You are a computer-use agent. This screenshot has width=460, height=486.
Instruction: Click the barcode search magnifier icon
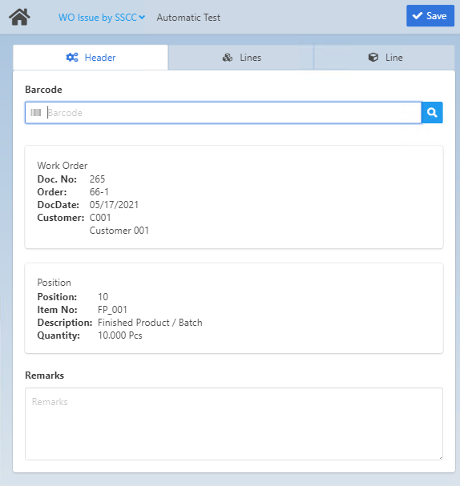pyautogui.click(x=432, y=113)
